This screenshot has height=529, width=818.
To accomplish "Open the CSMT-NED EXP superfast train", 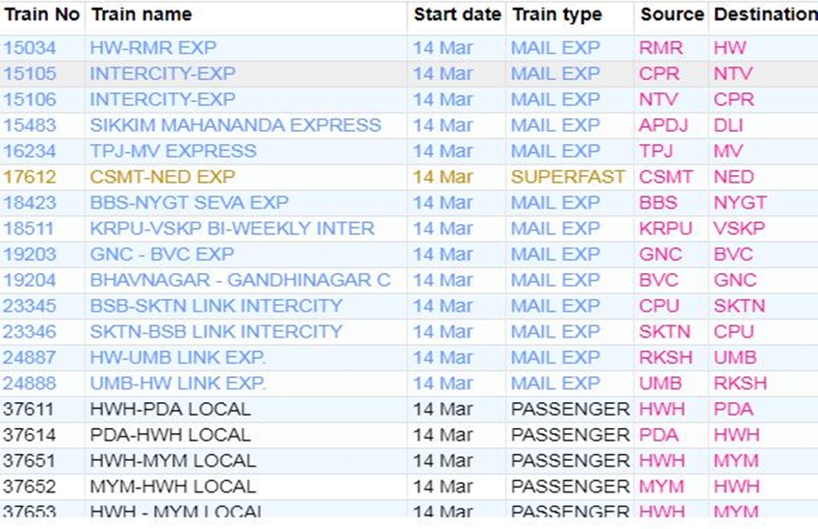I will pos(162,177).
